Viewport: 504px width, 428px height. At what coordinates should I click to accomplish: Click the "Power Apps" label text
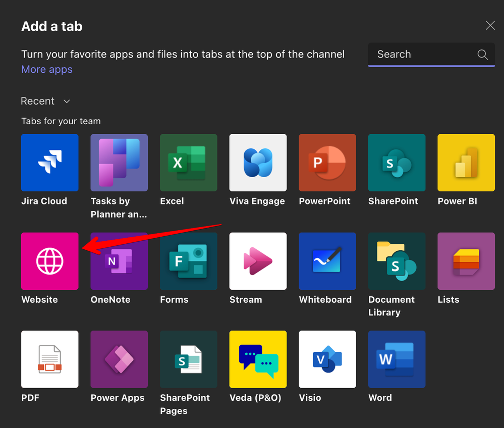(118, 398)
